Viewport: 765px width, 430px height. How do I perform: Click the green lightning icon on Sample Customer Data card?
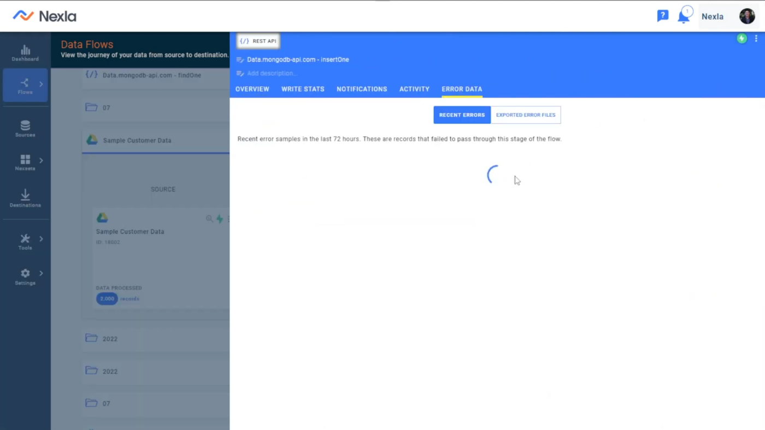(219, 219)
